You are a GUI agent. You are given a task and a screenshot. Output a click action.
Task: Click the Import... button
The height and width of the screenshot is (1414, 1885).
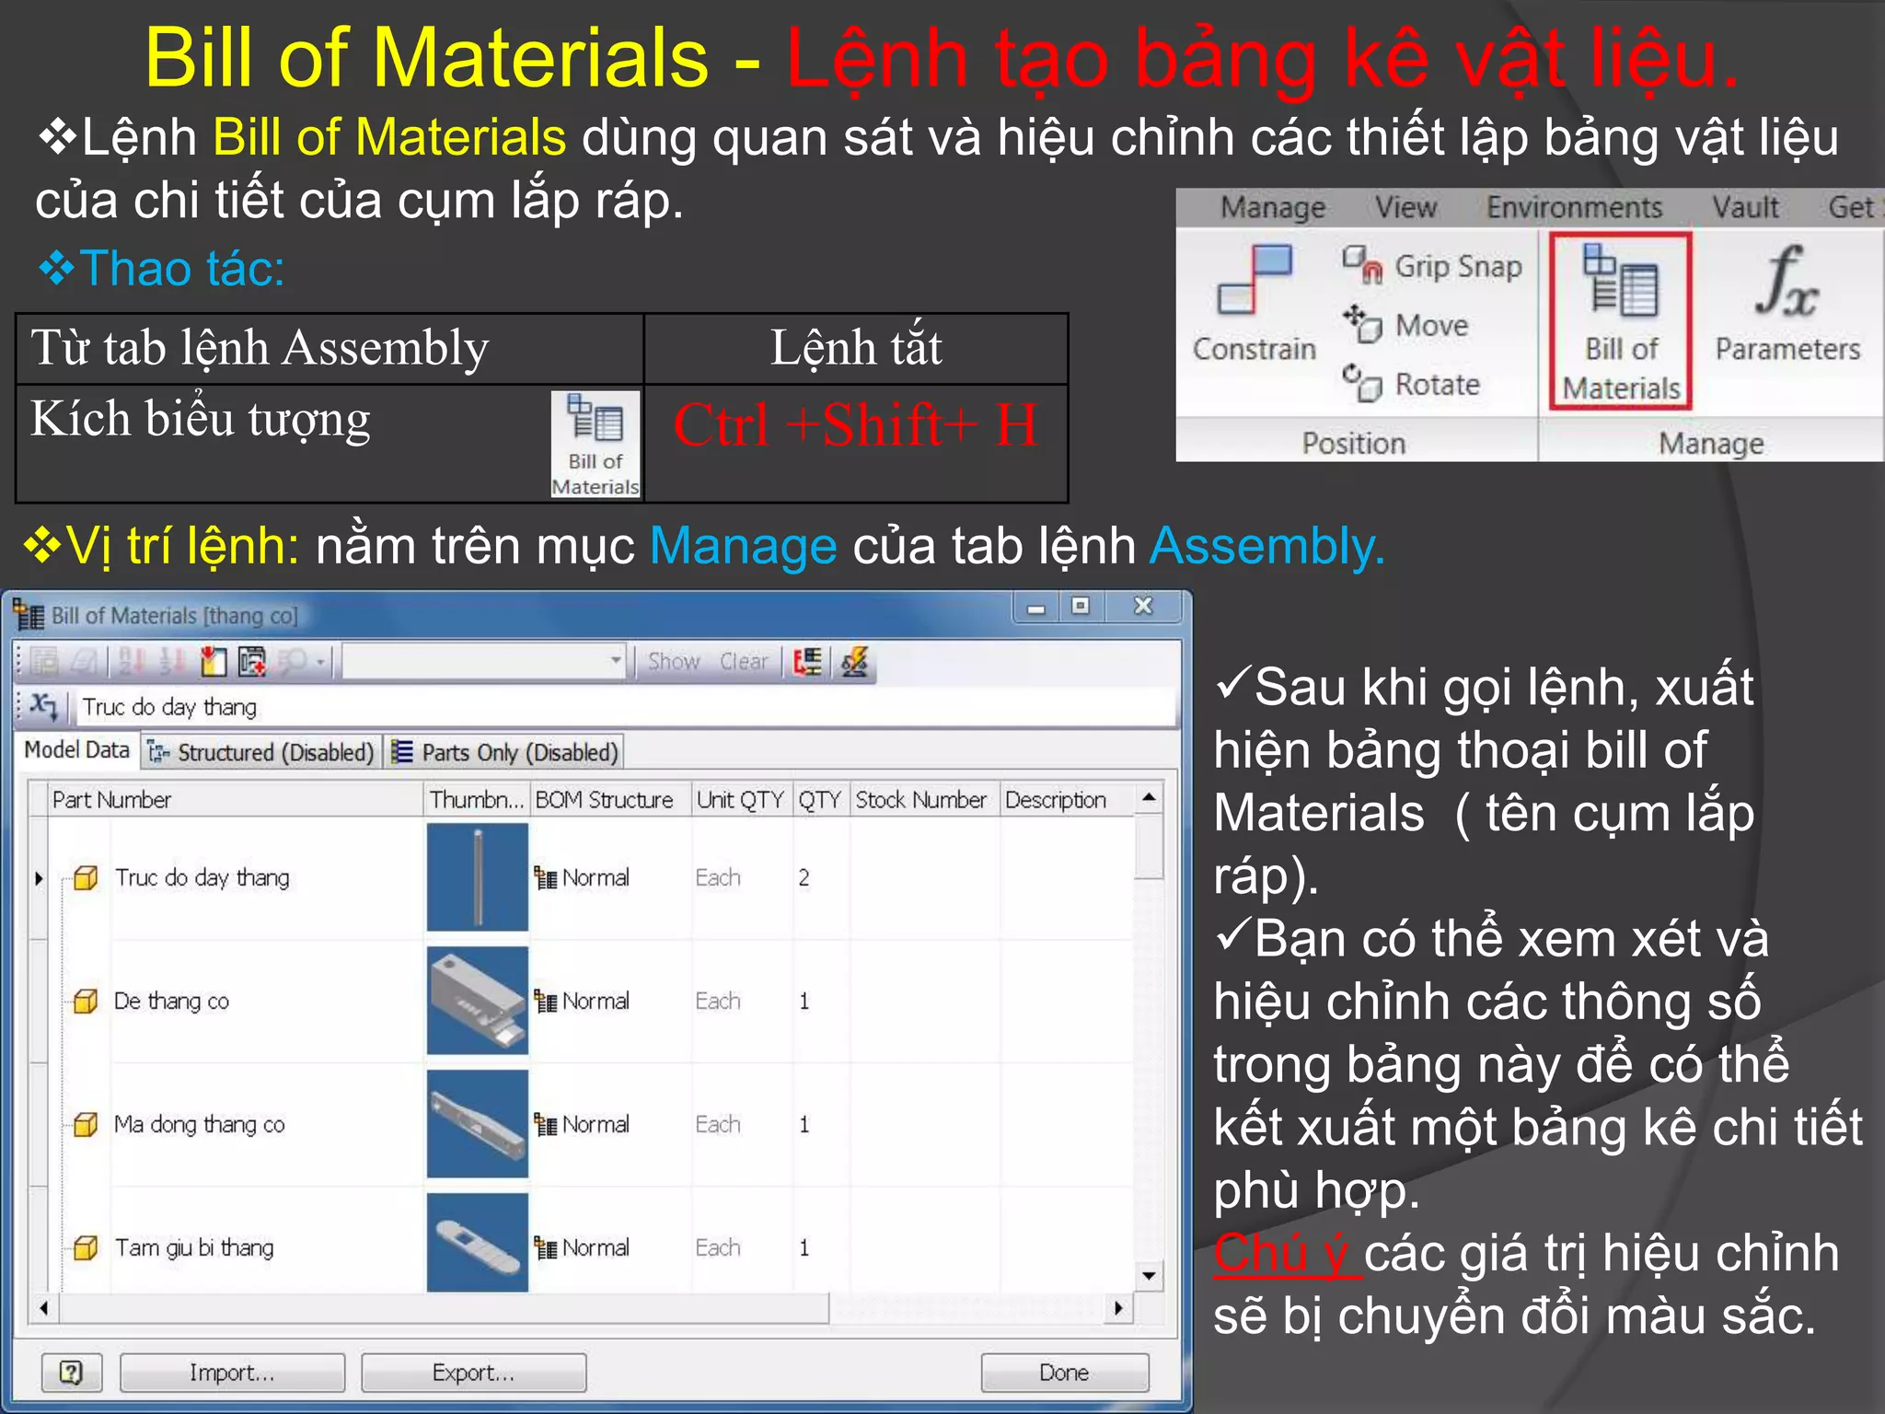click(x=232, y=1373)
